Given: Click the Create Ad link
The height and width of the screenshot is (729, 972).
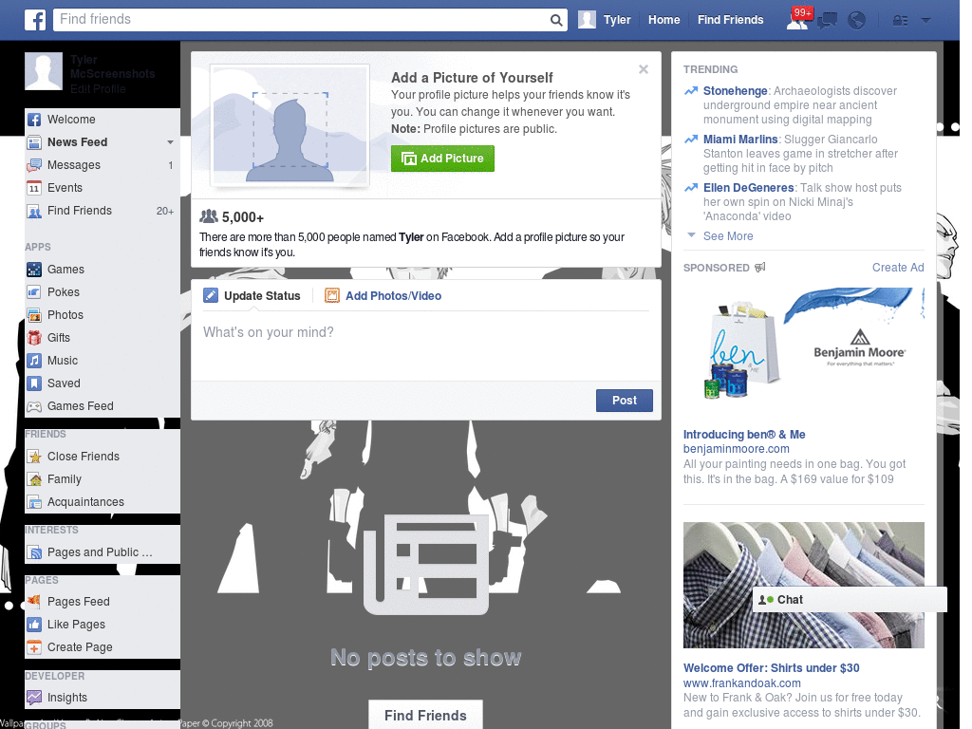Looking at the screenshot, I should coord(898,267).
